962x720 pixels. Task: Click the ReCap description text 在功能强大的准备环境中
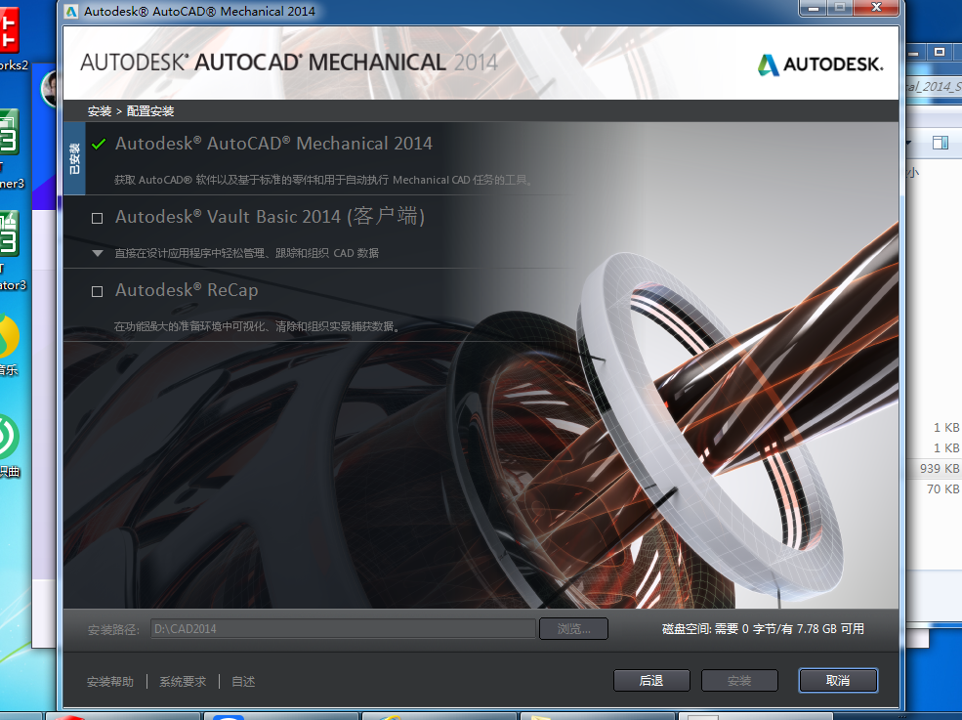click(257, 326)
